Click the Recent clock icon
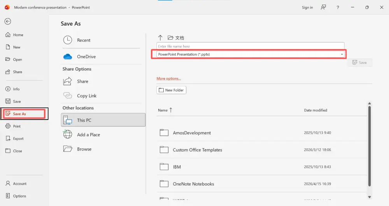389x206 pixels. coord(67,40)
